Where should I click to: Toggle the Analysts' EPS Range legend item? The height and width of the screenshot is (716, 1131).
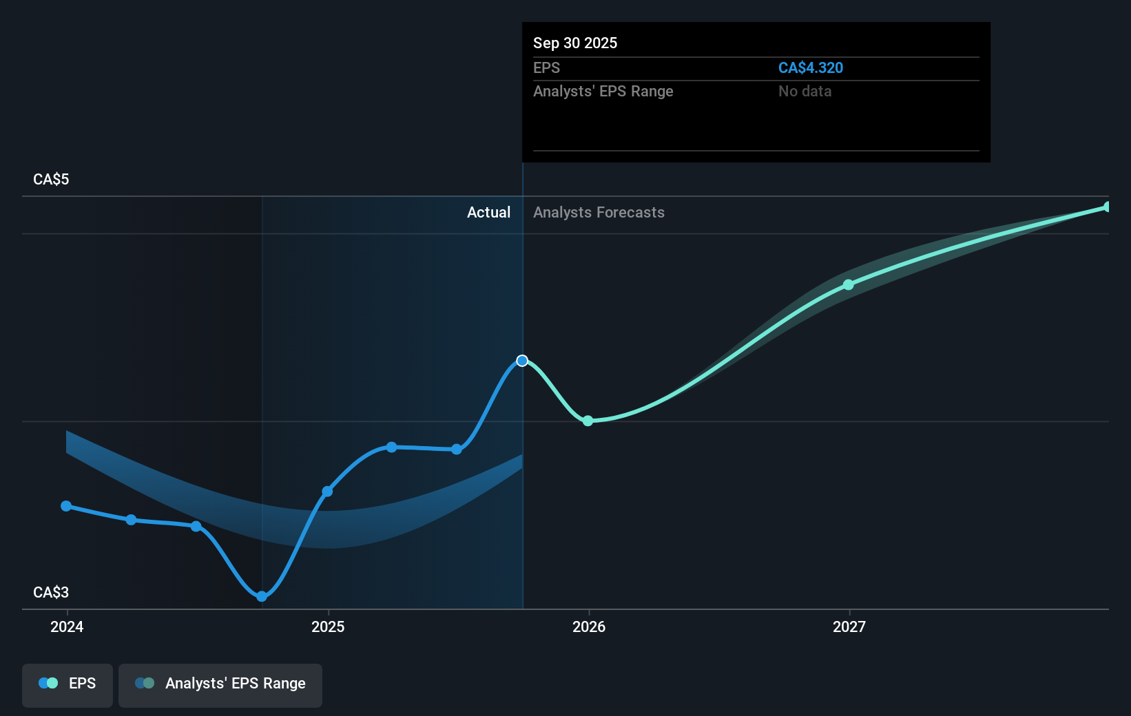(x=220, y=685)
